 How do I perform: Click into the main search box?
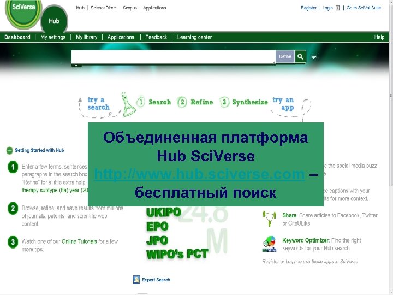pos(173,57)
